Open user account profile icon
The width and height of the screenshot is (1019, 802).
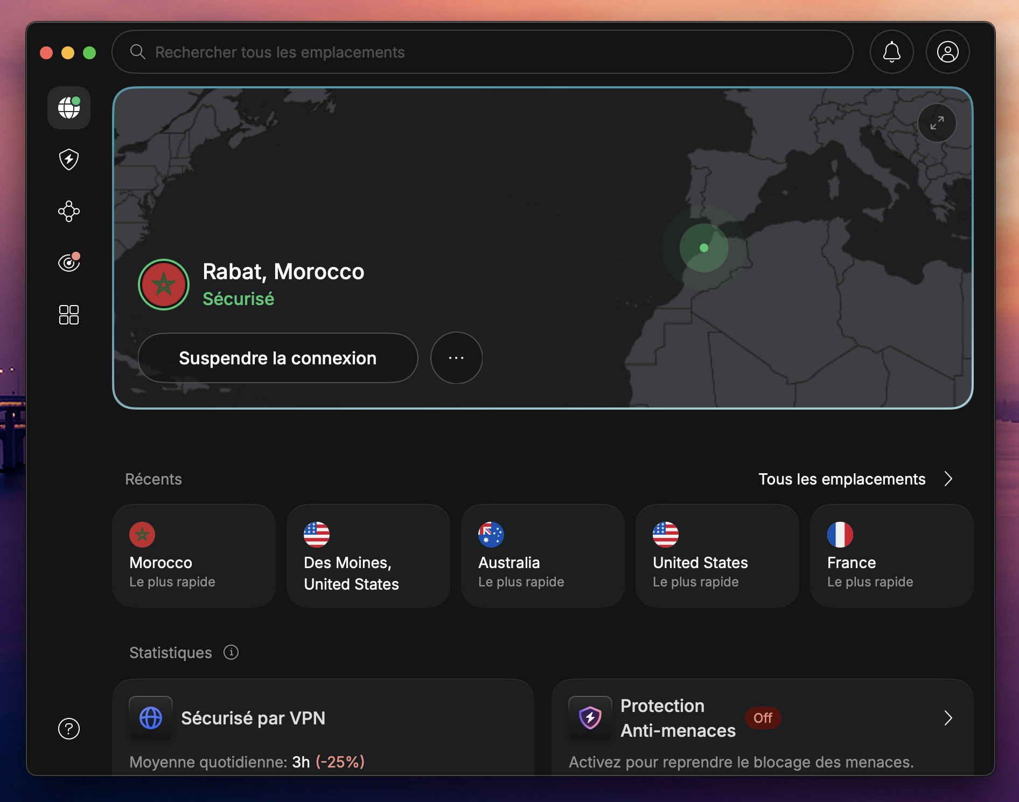(x=948, y=52)
